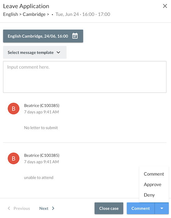Click first Beatrice avatar with No letter comment
The width and height of the screenshot is (171, 218).
pos(13,109)
